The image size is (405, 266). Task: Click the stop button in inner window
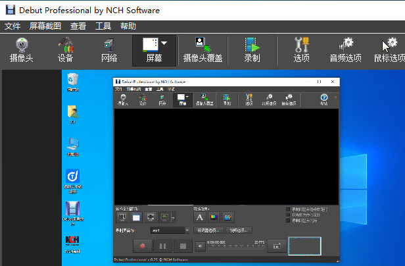click(x=183, y=246)
